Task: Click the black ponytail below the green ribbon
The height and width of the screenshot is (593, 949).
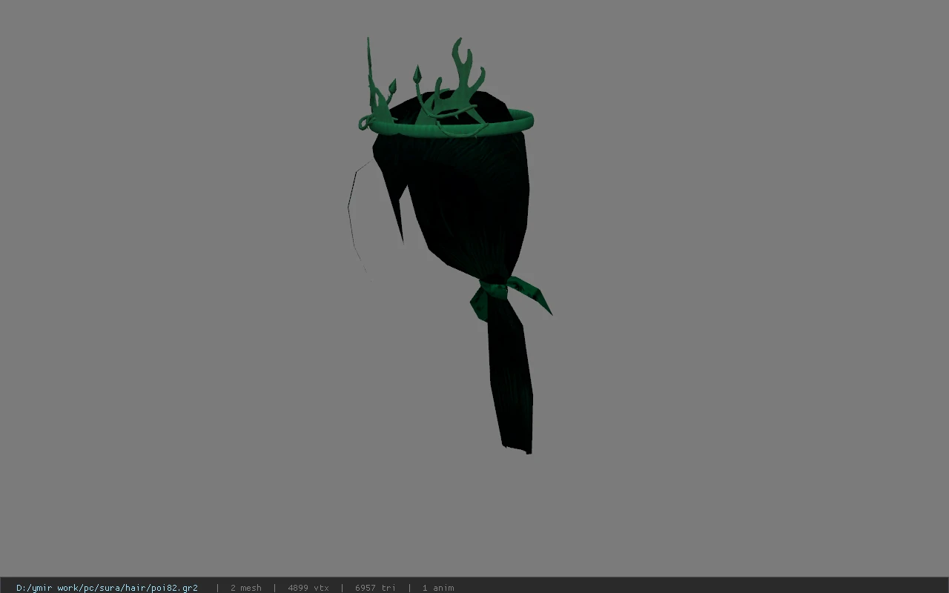Action: click(x=511, y=377)
